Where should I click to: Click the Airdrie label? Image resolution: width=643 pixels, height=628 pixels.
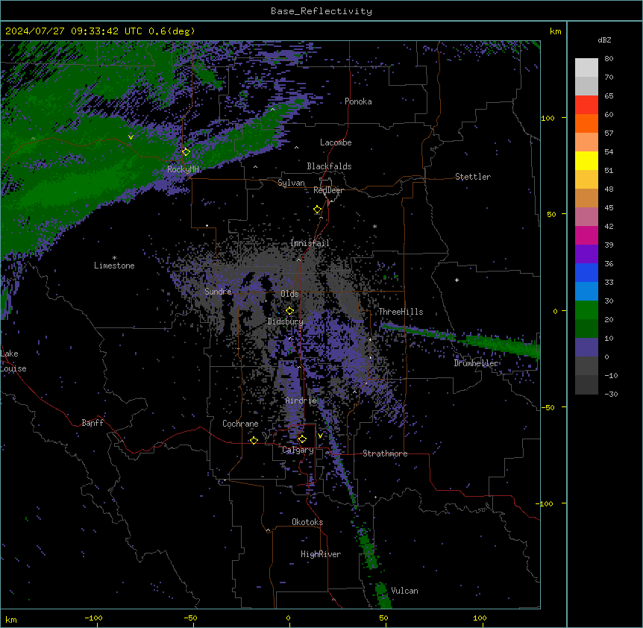(301, 401)
